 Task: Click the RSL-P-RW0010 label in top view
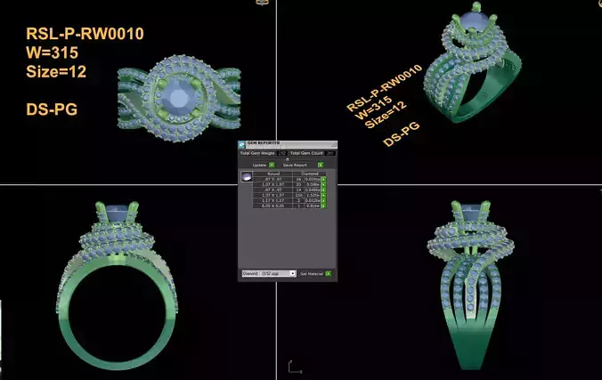85,34
